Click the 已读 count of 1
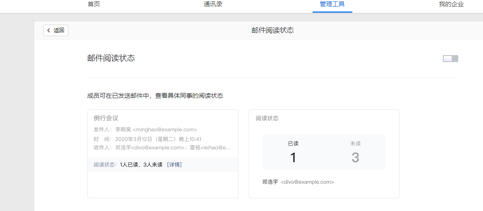 click(293, 157)
